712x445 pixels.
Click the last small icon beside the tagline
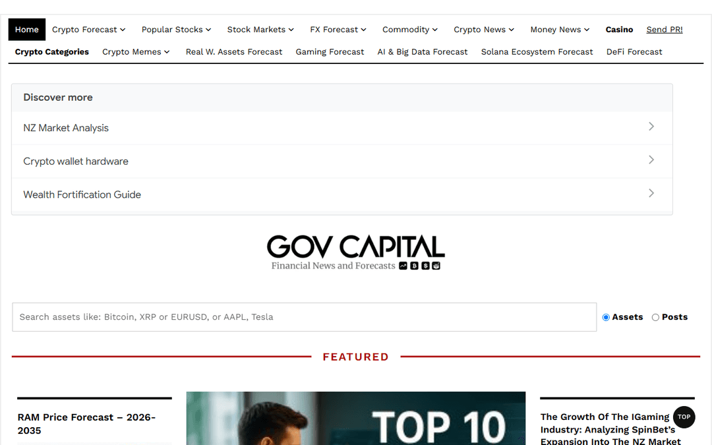436,266
